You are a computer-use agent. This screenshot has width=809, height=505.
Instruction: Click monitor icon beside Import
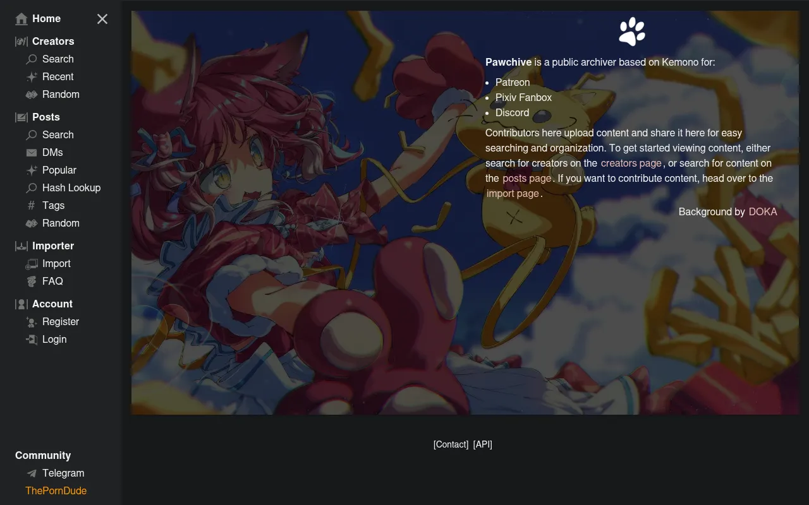coord(32,264)
